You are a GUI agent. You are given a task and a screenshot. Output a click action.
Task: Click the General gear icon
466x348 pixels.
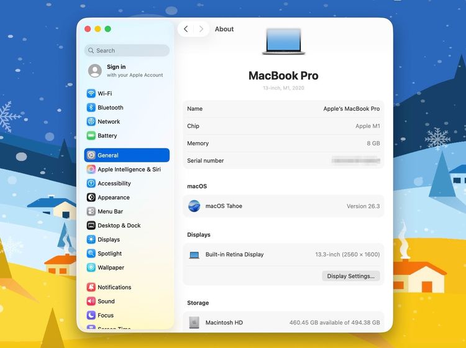click(x=91, y=155)
